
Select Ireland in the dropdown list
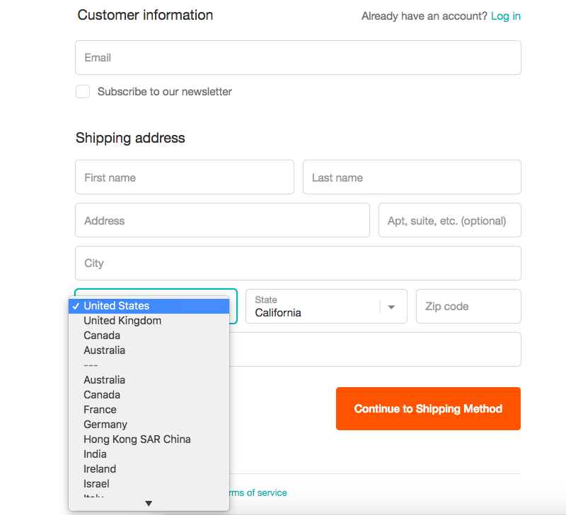click(x=100, y=469)
